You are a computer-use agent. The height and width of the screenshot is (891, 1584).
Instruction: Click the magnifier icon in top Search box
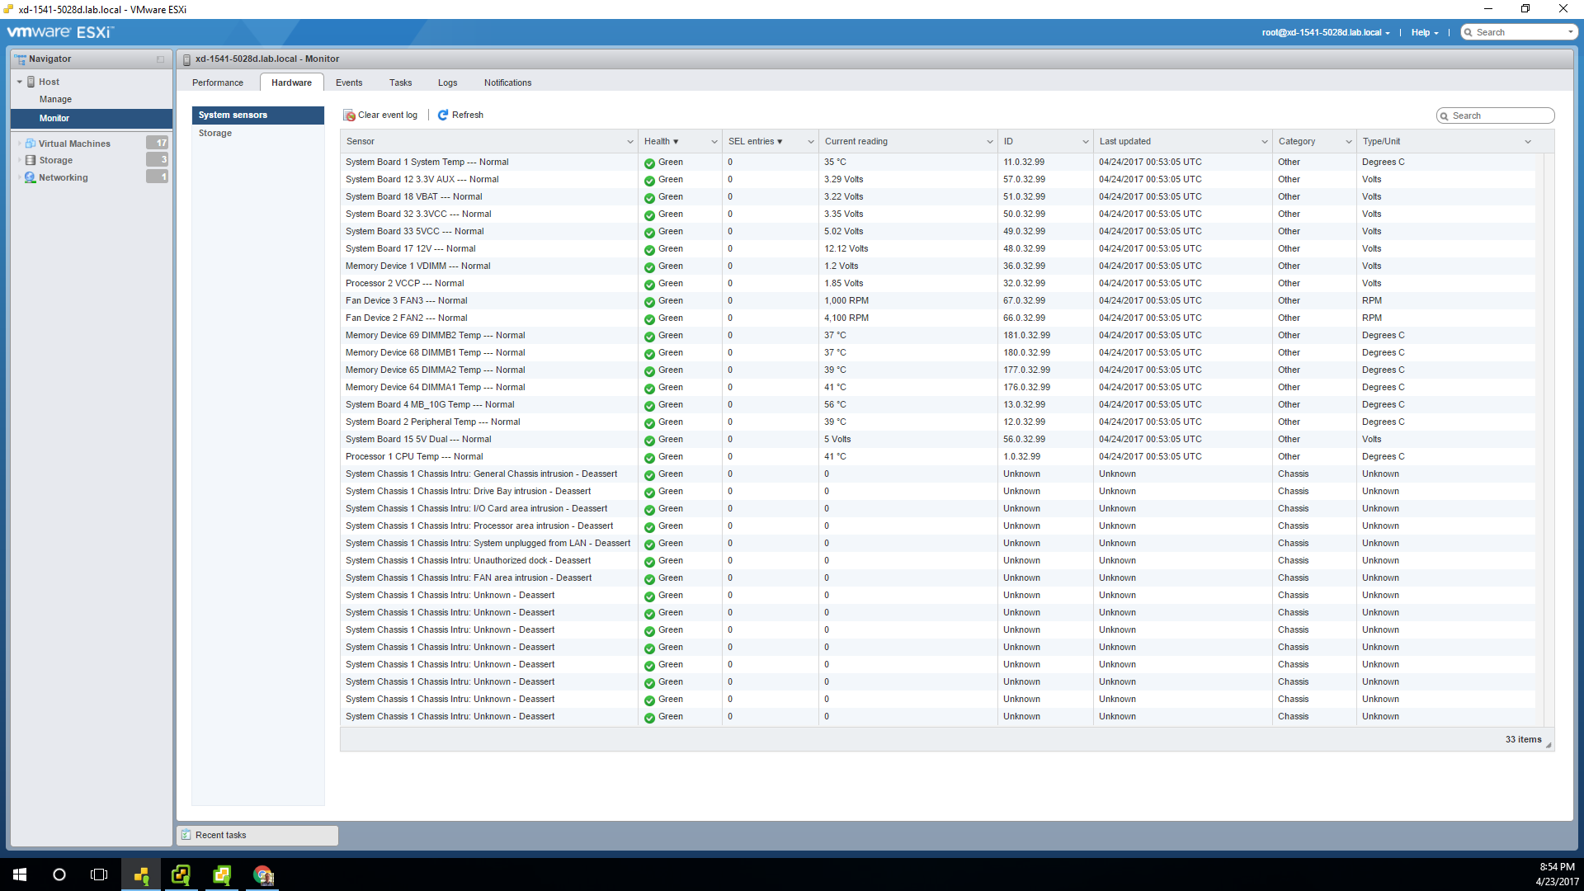tap(1468, 32)
